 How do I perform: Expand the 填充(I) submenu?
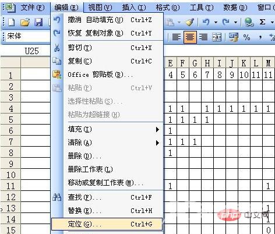[107, 129]
